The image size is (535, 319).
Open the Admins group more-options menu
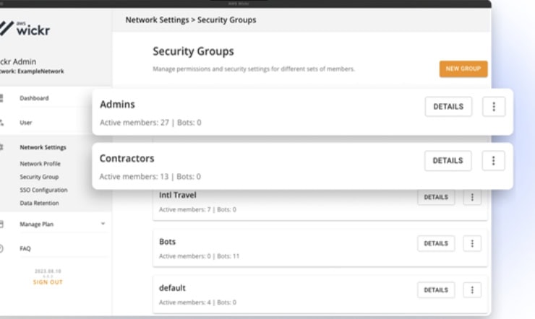[494, 107]
